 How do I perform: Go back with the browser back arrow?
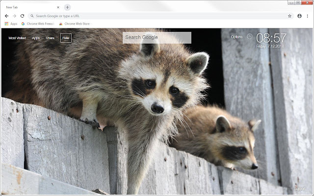click(x=6, y=16)
